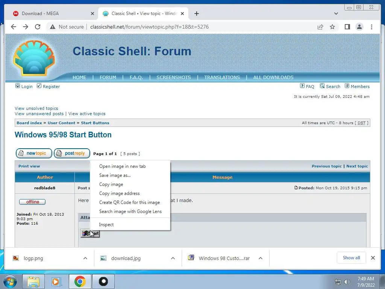The height and width of the screenshot is (289, 385).
Task: Click the postreply button
Action: [x=72, y=154]
